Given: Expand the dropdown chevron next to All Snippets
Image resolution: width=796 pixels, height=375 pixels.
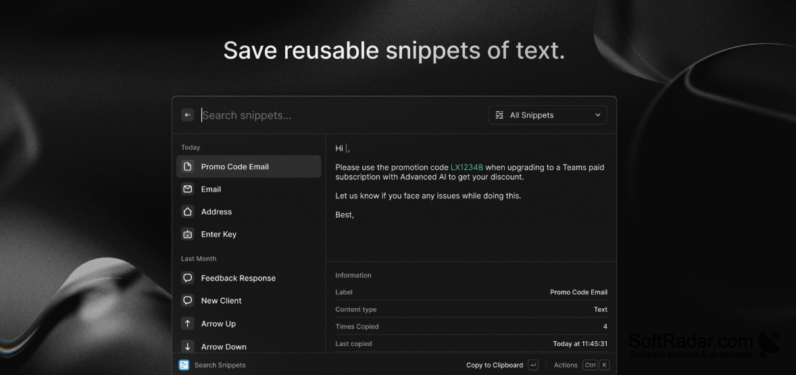Looking at the screenshot, I should coord(597,115).
